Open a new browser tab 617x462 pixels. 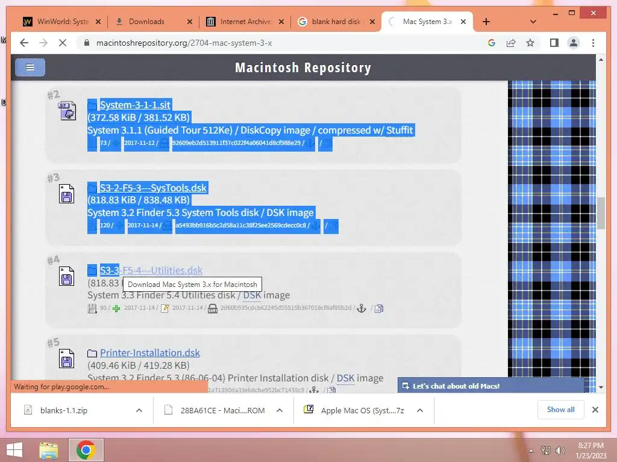(x=486, y=22)
